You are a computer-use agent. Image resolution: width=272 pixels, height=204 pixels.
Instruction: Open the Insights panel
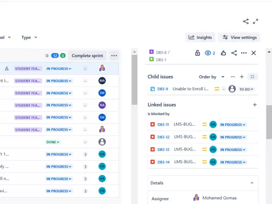point(200,37)
